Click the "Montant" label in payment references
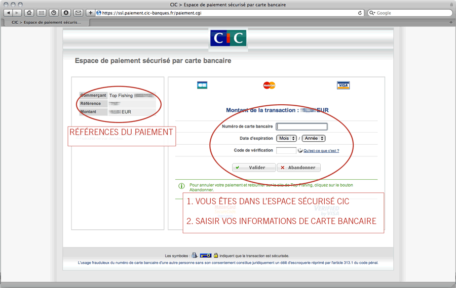 tap(93, 111)
